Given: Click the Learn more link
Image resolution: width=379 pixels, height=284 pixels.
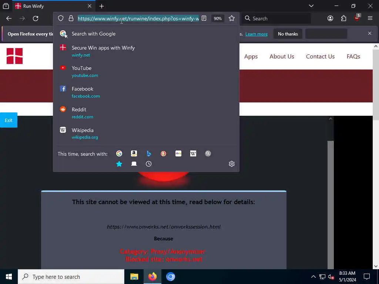Looking at the screenshot, I should (256, 34).
